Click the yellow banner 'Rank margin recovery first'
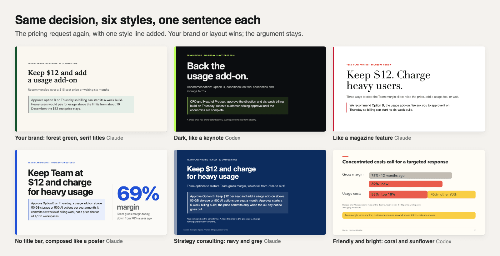Image resolution: width=500 pixels, height=256 pixels. 409,215
